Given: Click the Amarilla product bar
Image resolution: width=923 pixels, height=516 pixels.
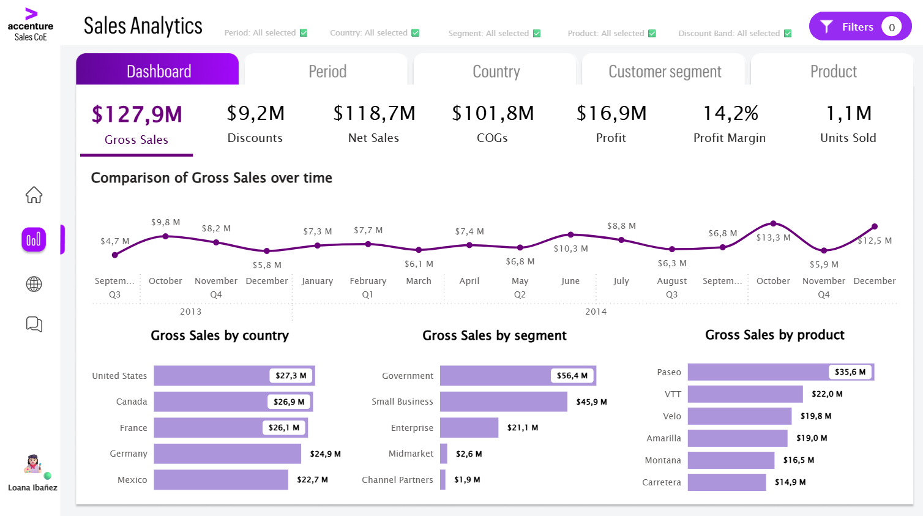Looking at the screenshot, I should pyautogui.click(x=738, y=438).
